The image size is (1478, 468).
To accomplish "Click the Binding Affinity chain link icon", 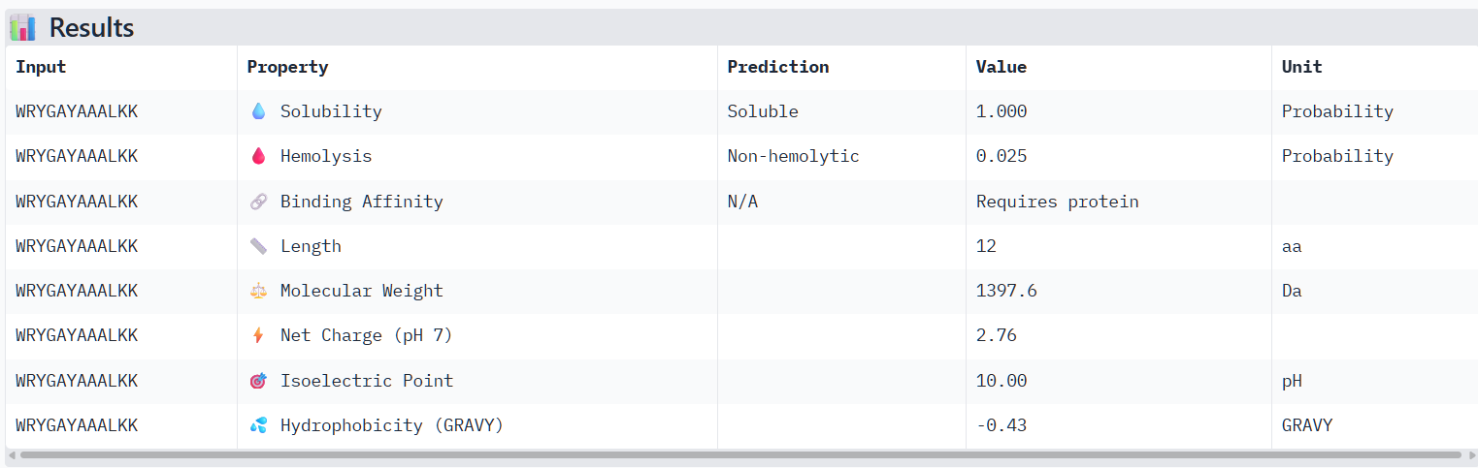I will coord(258,202).
